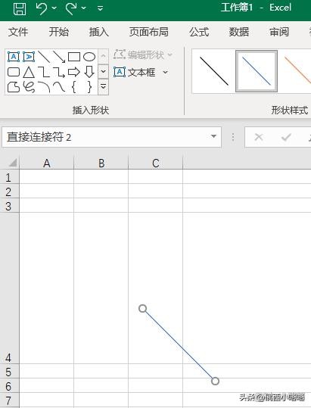
Task: Move to the next shapes gallery row
Action: coord(103,71)
